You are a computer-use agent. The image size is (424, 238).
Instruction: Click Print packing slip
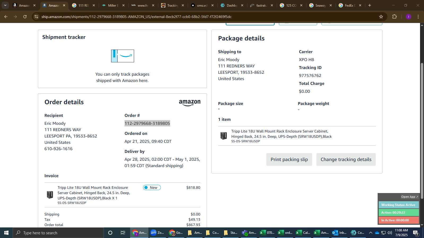click(289, 159)
